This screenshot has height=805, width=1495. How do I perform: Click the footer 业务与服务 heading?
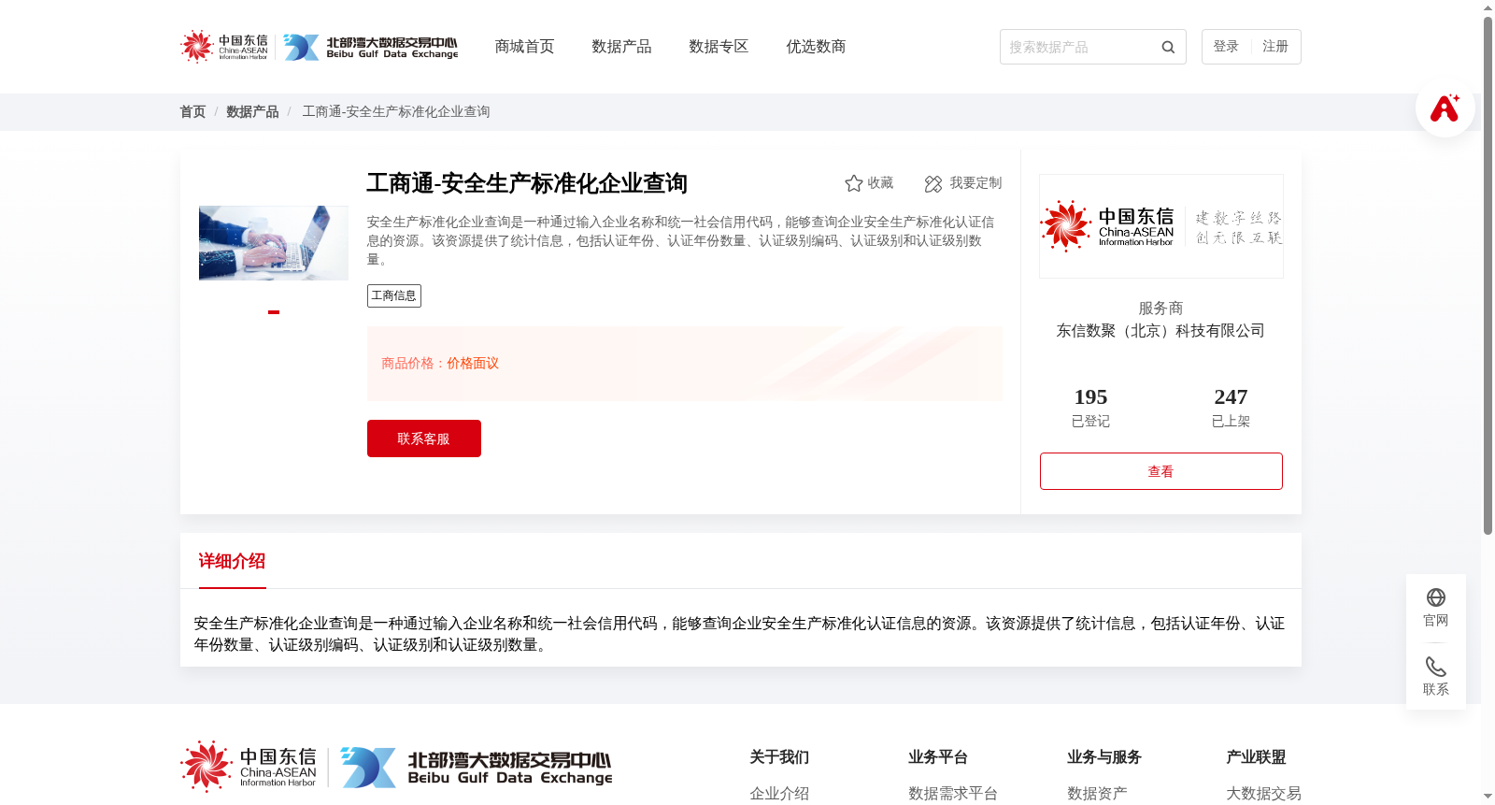pos(1104,757)
